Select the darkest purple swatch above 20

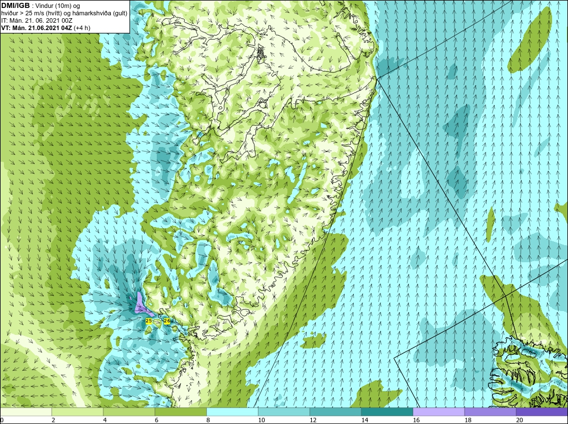[x=542, y=412]
